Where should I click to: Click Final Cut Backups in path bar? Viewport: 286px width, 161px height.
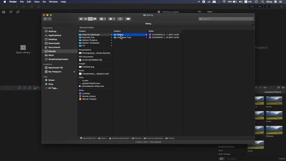pyautogui.click(x=153, y=138)
